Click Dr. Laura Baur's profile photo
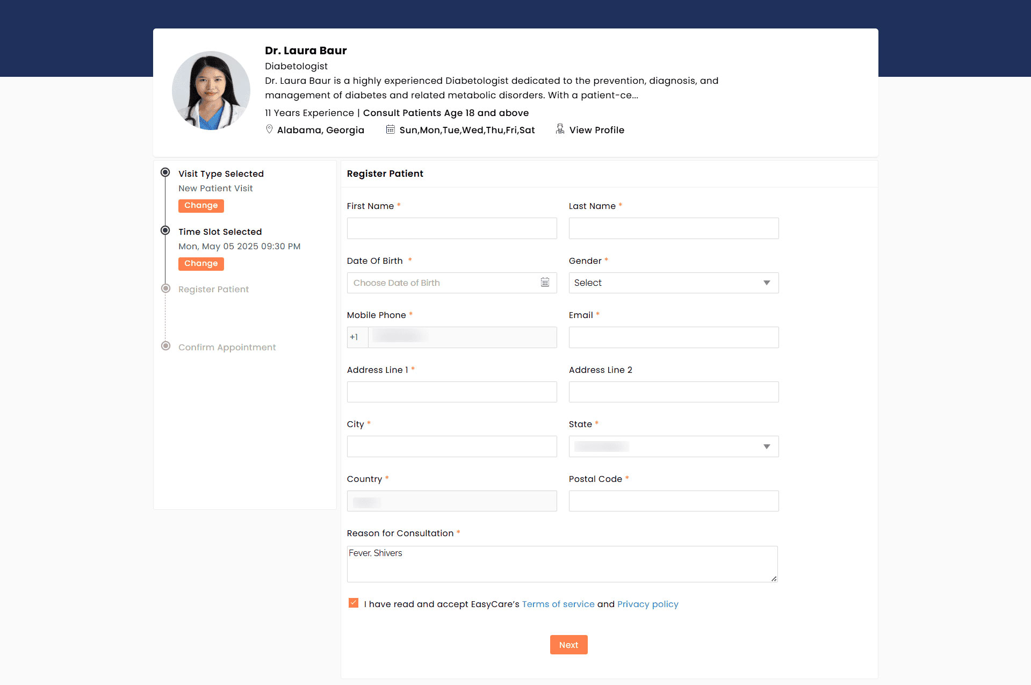Screen dimensions: 1031x685 pos(211,90)
